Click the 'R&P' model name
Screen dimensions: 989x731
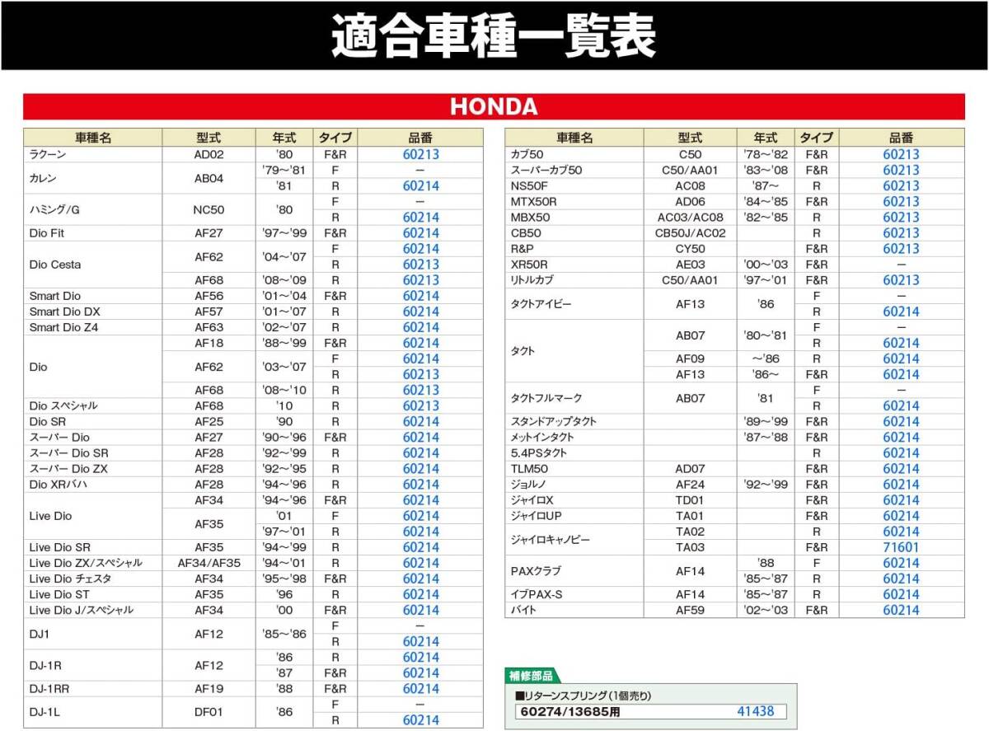click(522, 248)
